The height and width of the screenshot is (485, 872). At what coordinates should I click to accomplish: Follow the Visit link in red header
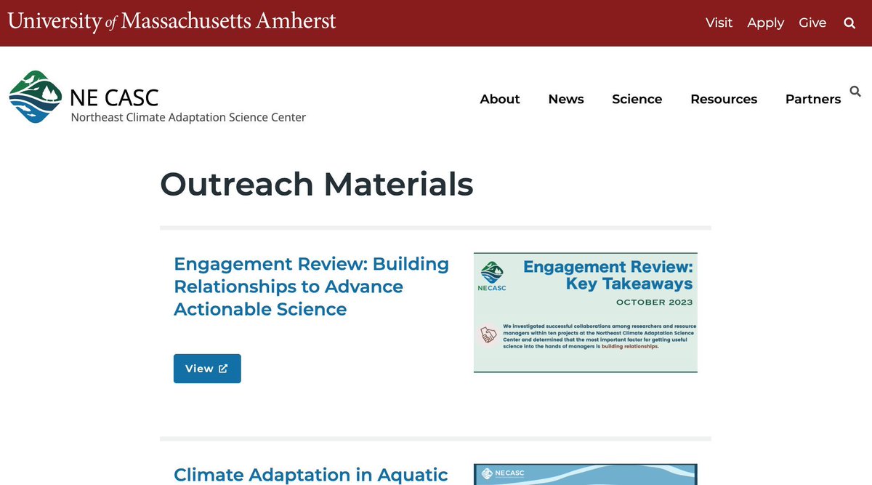pyautogui.click(x=719, y=23)
